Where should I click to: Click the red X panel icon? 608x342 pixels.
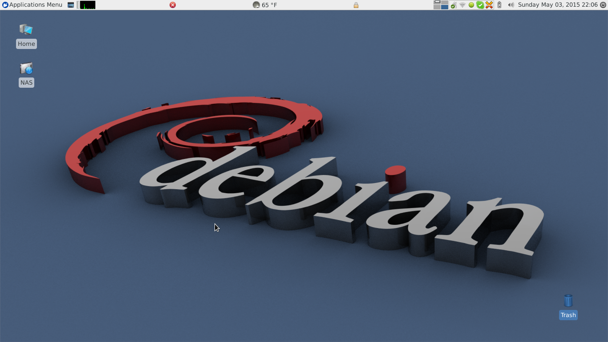[173, 5]
